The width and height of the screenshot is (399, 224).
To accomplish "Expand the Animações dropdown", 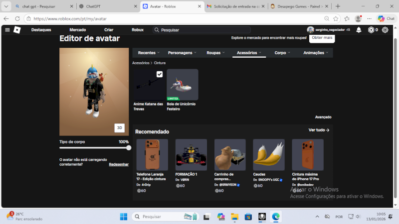I will 316,53.
